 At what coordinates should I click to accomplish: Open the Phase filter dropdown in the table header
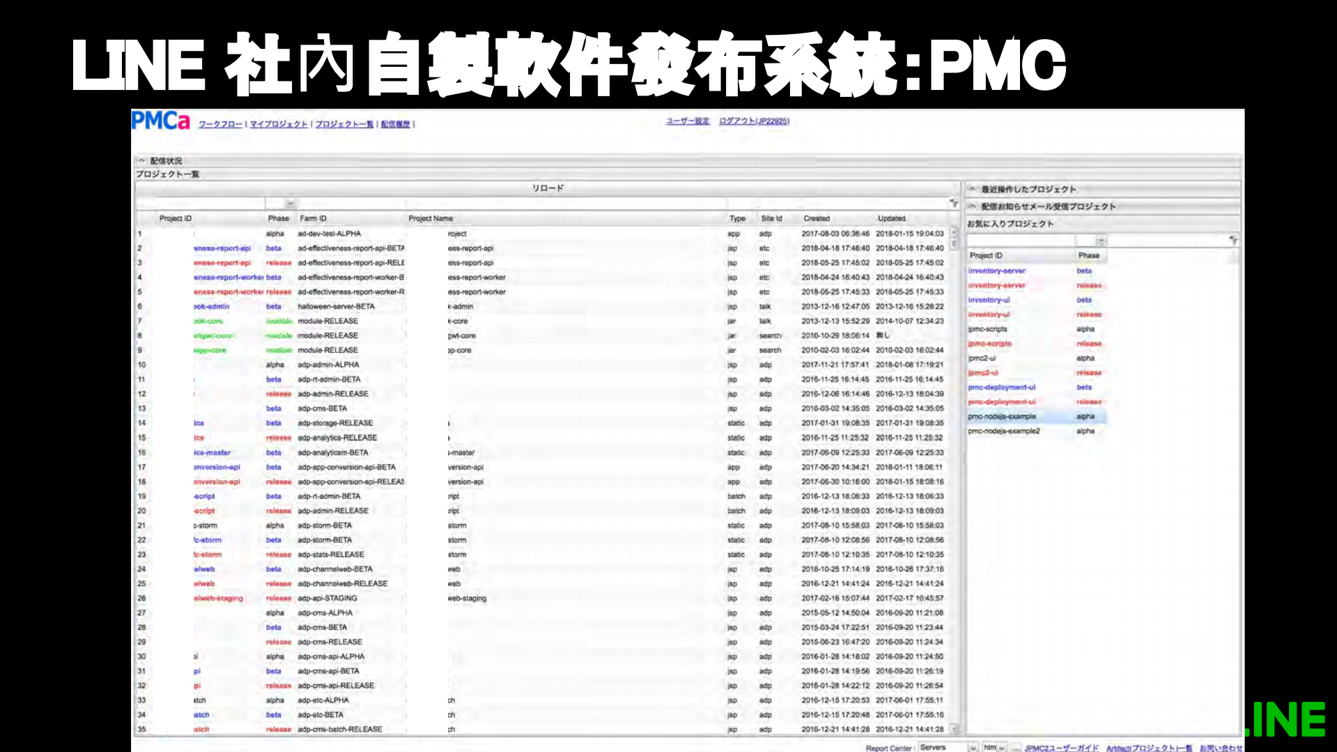tap(289, 204)
